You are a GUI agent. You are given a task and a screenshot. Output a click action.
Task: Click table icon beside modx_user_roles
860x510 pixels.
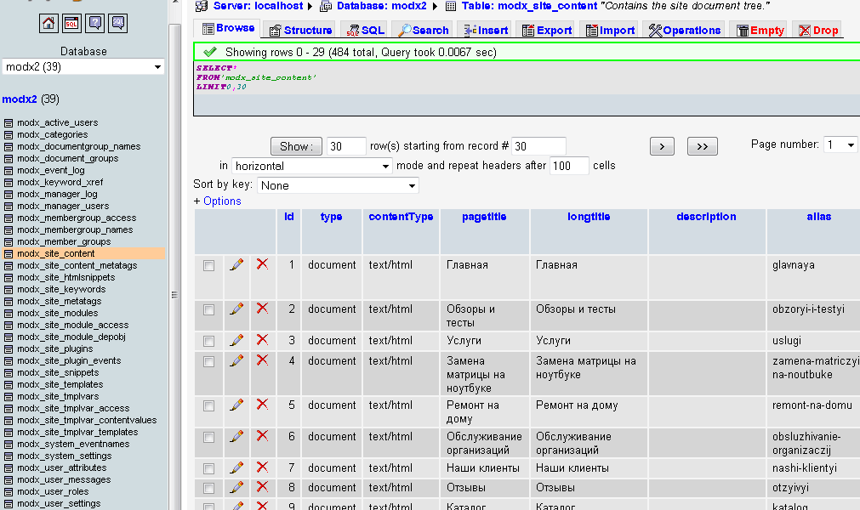[x=9, y=492]
